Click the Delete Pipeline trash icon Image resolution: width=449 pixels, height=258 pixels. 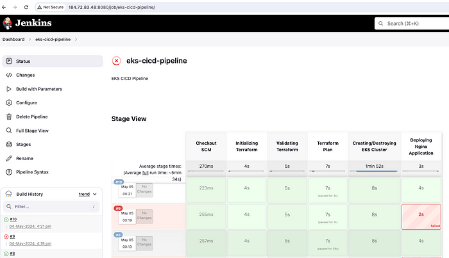(x=9, y=117)
